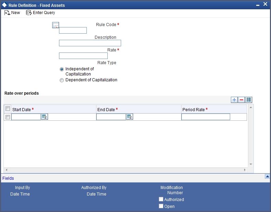The image size is (271, 212).
Task: Click the table scroll-up arrow
Action: click(251, 107)
